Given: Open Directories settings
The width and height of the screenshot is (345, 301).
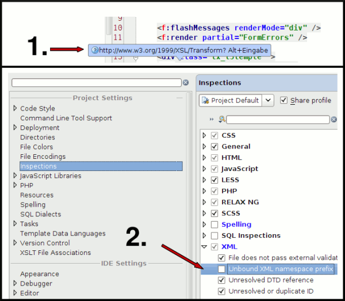Looking at the screenshot, I should coord(37,137).
